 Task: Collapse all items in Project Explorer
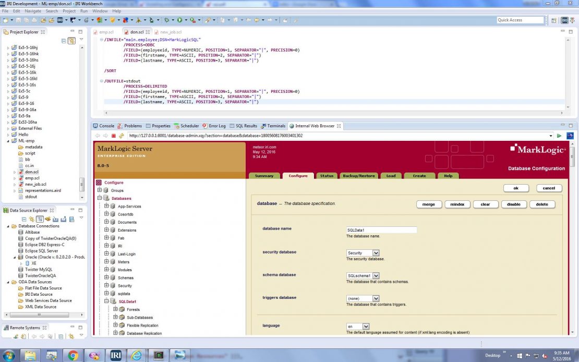(64, 41)
